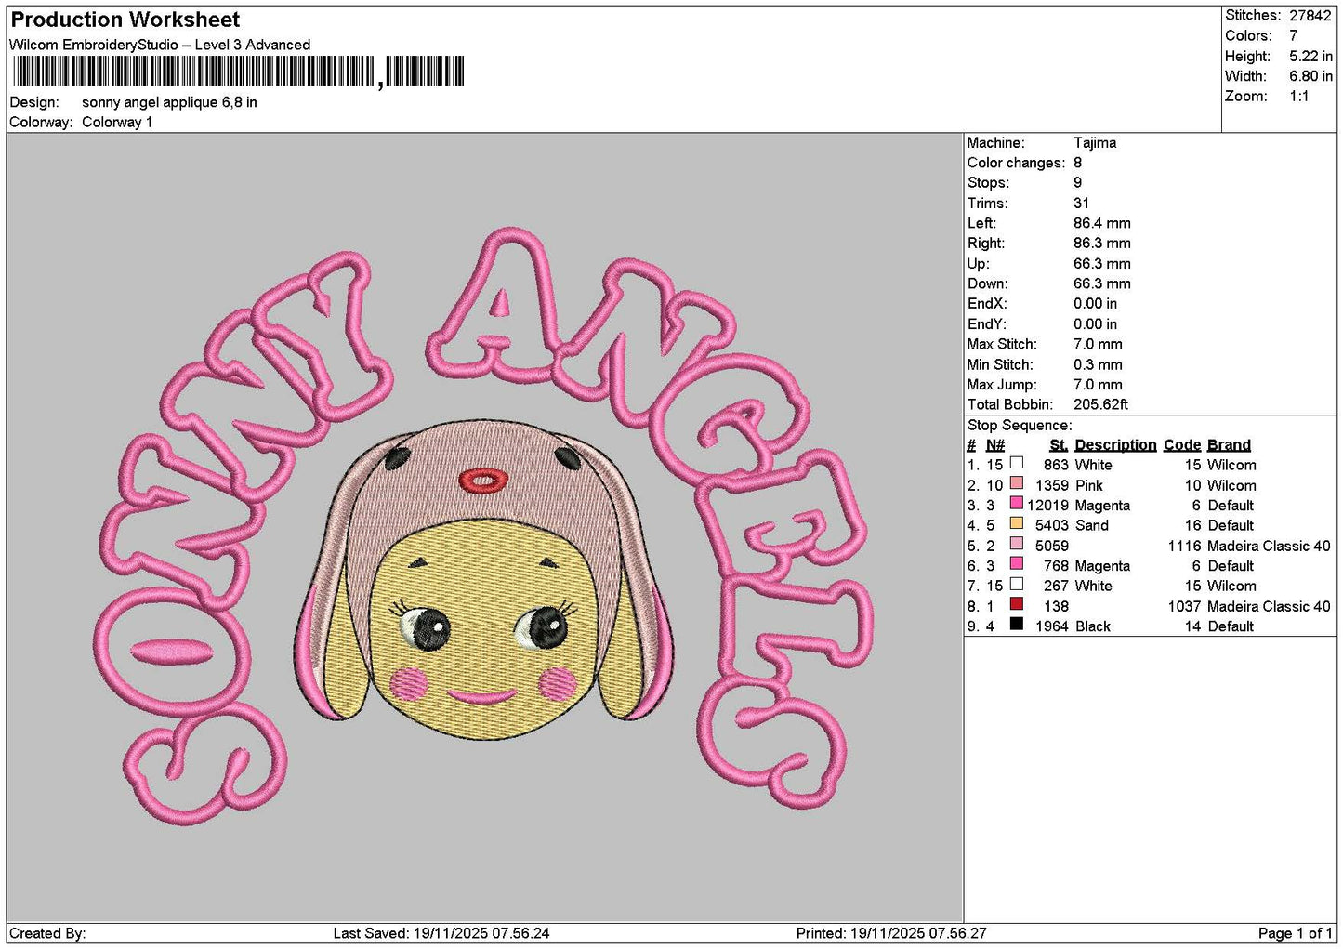This screenshot has width=1343, height=949.
Task: Click the Magenta swatch with 768 stitches
Action: pos(1017,564)
